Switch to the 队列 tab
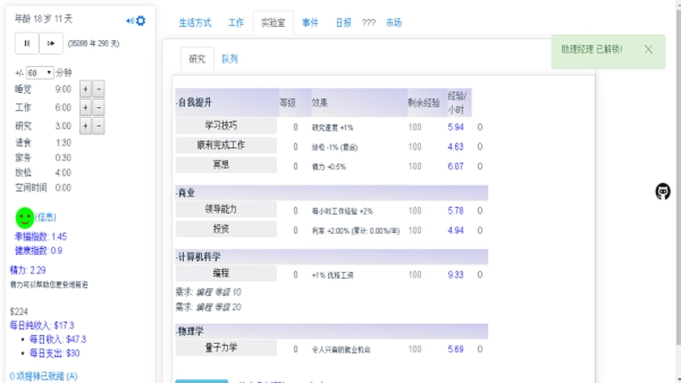Viewport: 681px width, 383px height. (x=229, y=59)
